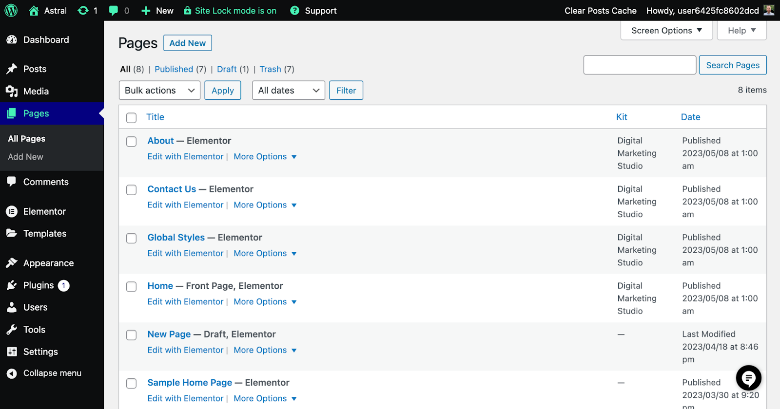Click into the search pages text field

[x=639, y=65]
